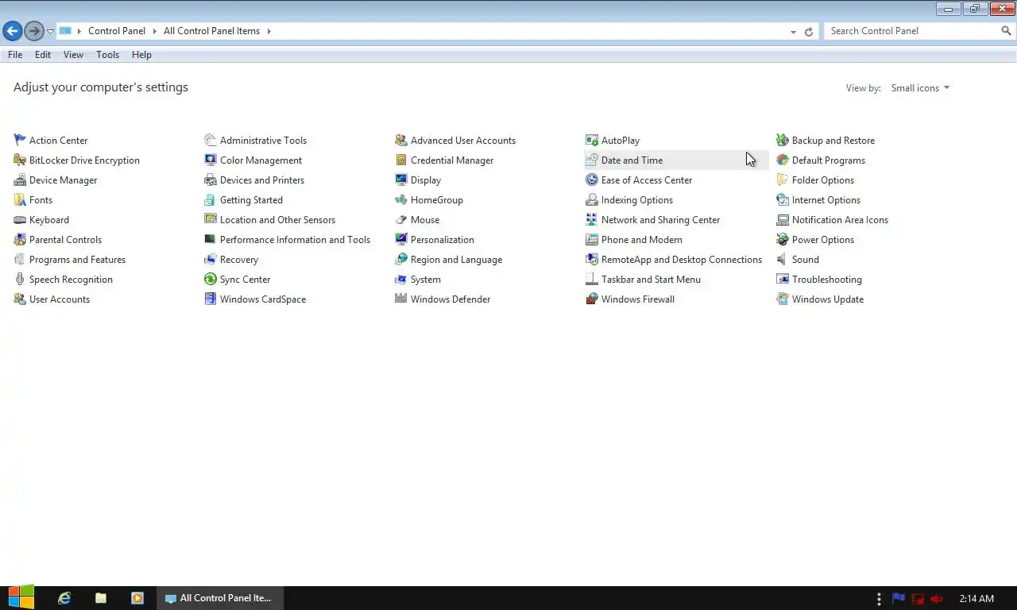Open the media player taskbar icon

tap(137, 598)
